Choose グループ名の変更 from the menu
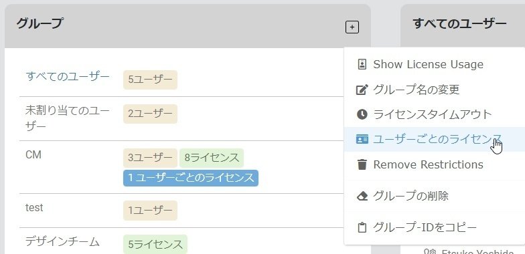Viewport: 525px width, 254px height. tap(435, 90)
